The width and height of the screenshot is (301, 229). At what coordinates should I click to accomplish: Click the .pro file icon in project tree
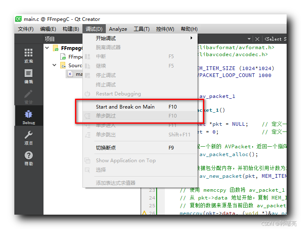tap(63, 57)
